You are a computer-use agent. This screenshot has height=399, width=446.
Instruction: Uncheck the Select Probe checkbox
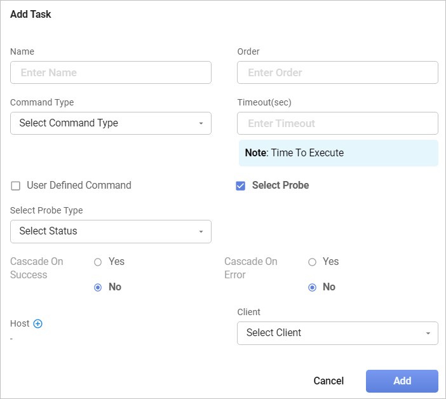point(241,186)
